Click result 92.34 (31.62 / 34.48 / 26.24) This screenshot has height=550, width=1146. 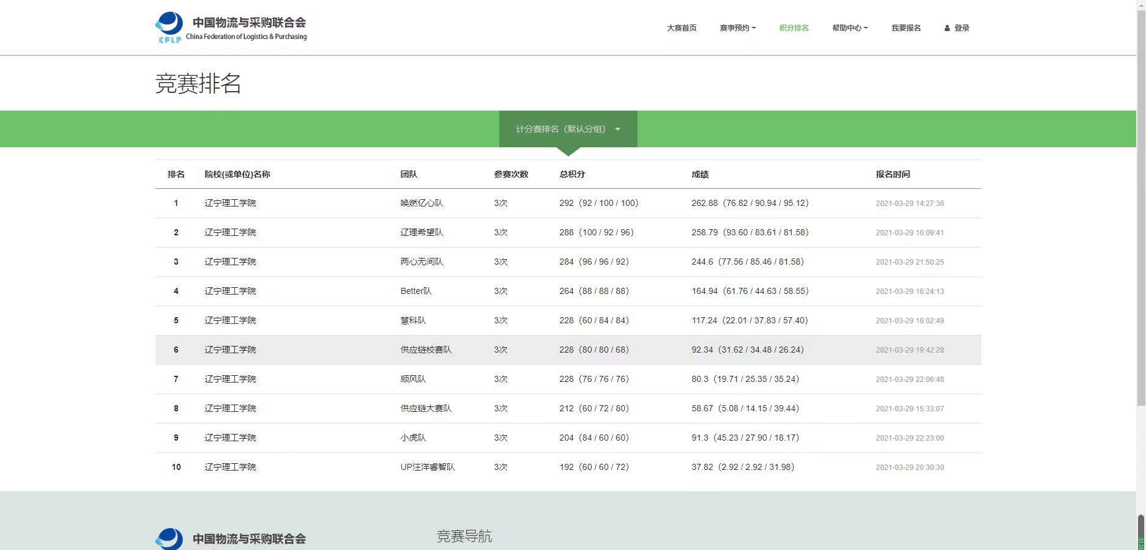[748, 350]
